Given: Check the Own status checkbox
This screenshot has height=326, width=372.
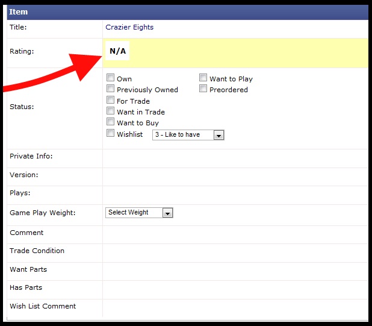Looking at the screenshot, I should pos(111,78).
